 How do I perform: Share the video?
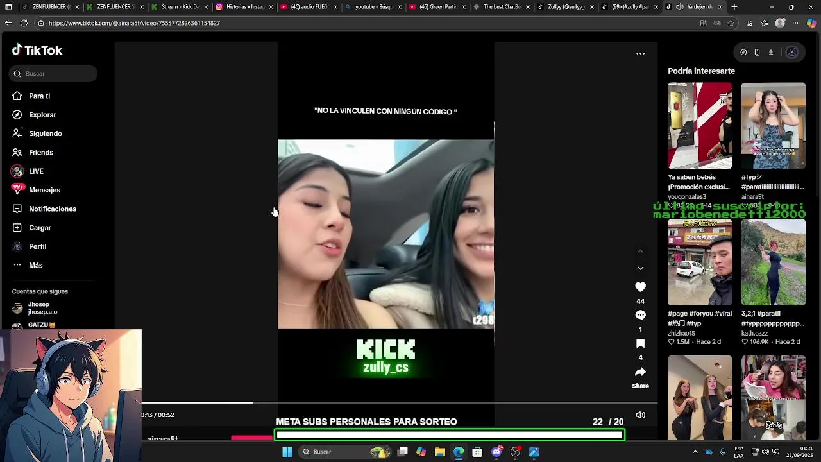640,372
